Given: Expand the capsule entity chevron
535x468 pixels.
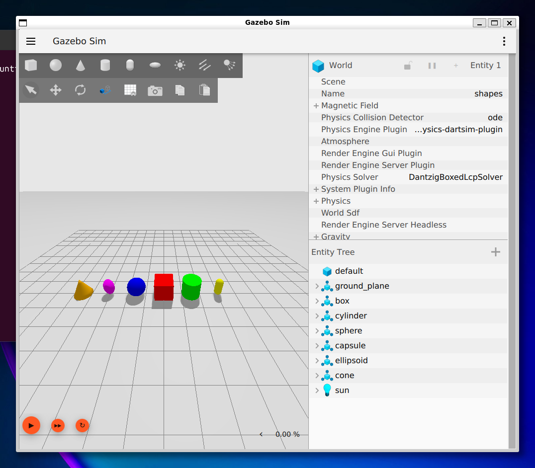Looking at the screenshot, I should (317, 346).
